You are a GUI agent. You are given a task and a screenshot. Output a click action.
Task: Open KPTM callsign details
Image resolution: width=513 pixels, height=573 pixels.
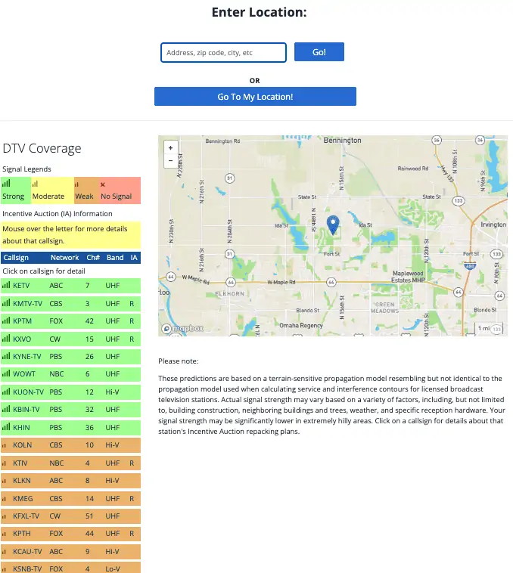pyautogui.click(x=23, y=321)
